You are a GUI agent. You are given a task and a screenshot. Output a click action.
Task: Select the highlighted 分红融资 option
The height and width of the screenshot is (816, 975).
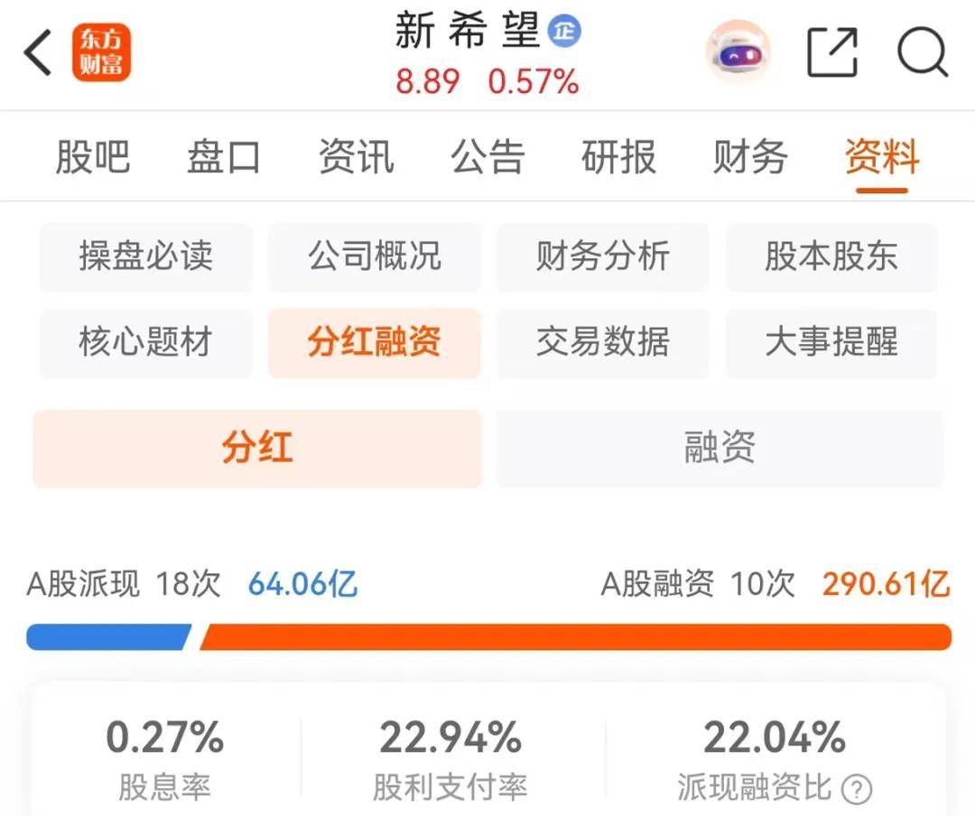coord(374,343)
